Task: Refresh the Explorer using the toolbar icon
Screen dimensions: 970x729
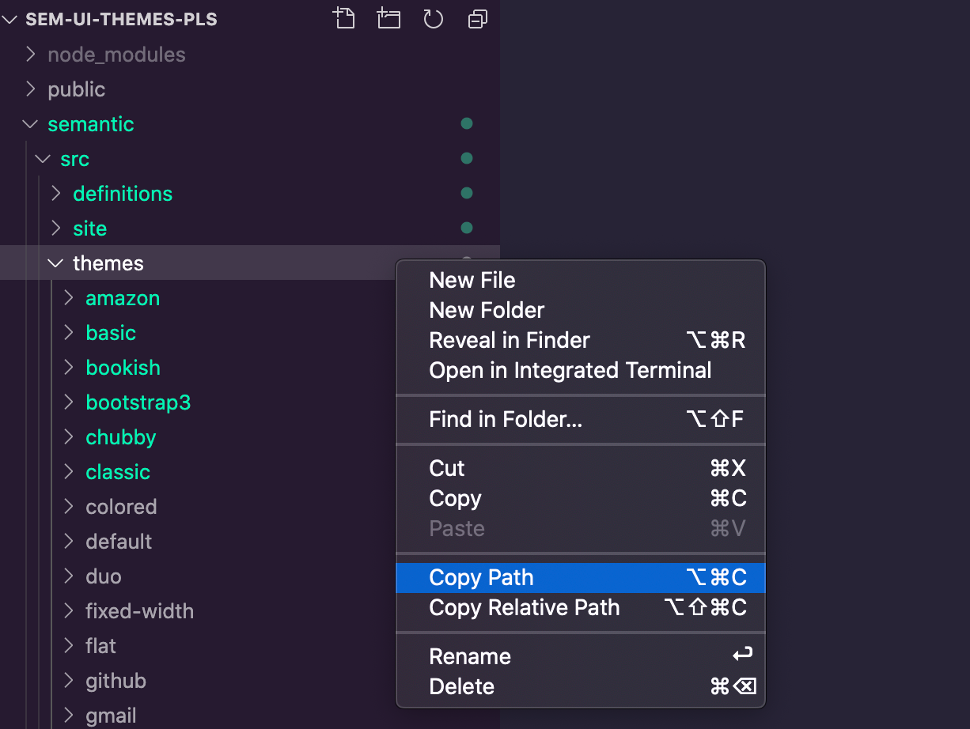Action: (433, 18)
